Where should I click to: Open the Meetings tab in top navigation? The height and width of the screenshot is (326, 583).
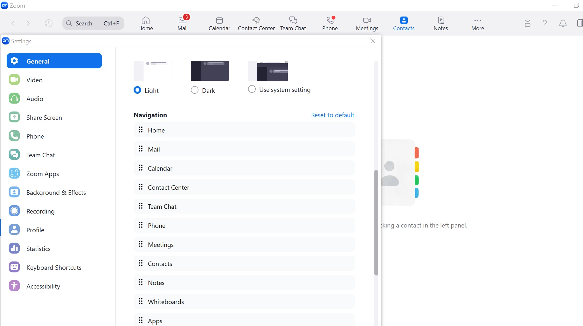click(367, 24)
